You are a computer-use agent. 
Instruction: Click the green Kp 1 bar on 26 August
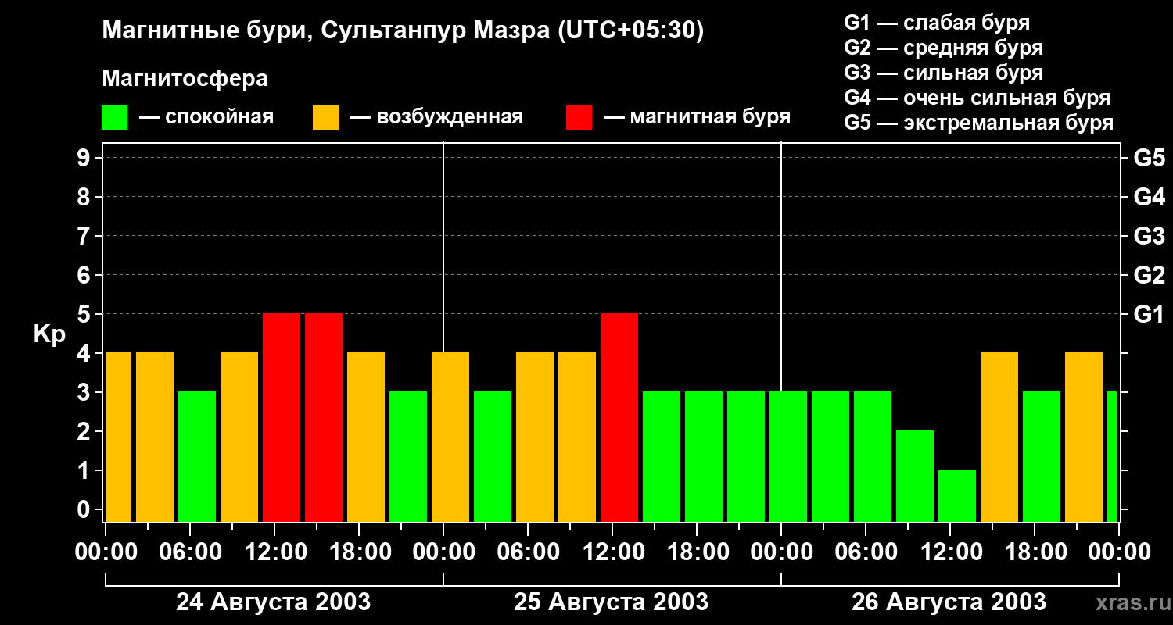click(x=957, y=495)
